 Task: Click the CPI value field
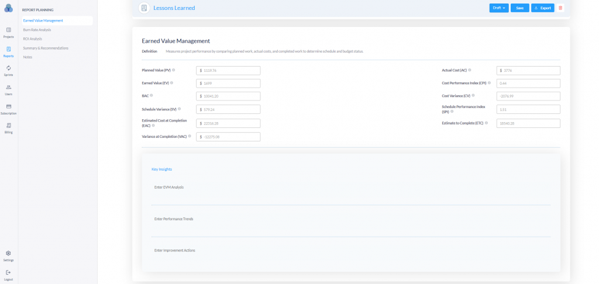tap(528, 83)
